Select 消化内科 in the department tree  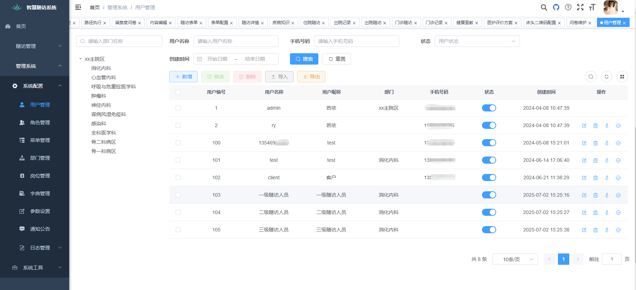click(x=101, y=68)
